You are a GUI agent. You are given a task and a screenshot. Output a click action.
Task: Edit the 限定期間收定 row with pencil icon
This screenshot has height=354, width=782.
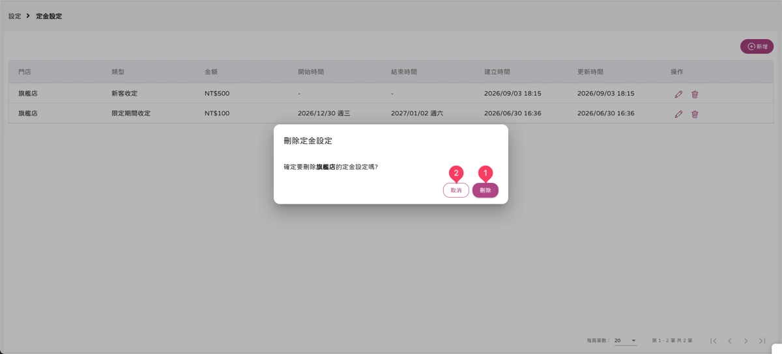[678, 114]
